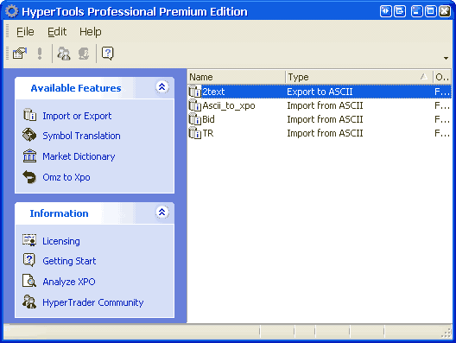
Task: Open the Getting Start link
Action: tap(69, 261)
